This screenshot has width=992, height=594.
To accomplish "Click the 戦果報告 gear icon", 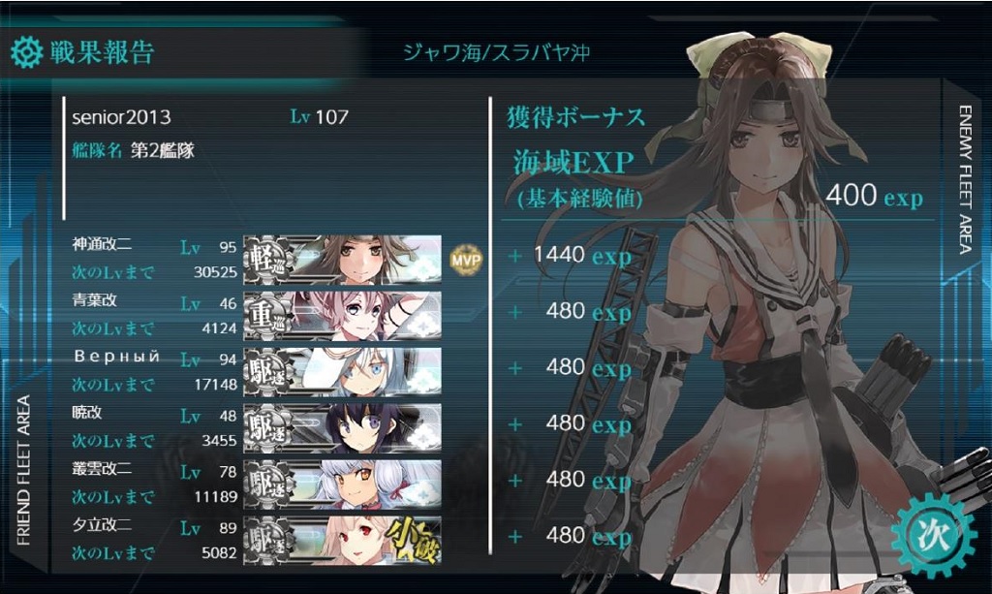I will [x=27, y=52].
